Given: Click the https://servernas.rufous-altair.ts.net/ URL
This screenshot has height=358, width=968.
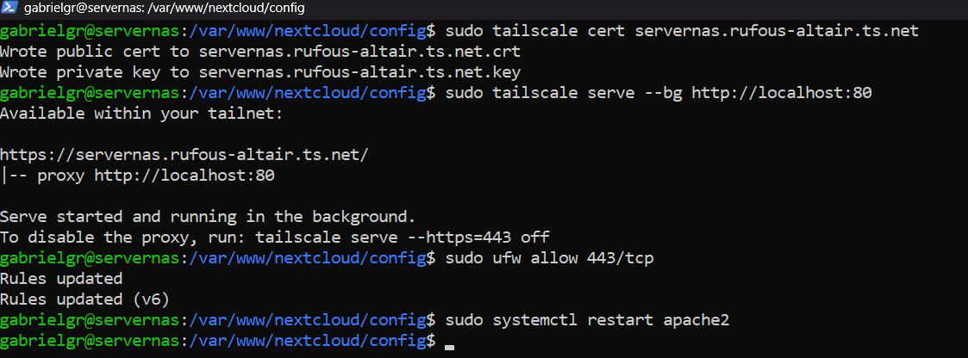Looking at the screenshot, I should click(x=184, y=155).
